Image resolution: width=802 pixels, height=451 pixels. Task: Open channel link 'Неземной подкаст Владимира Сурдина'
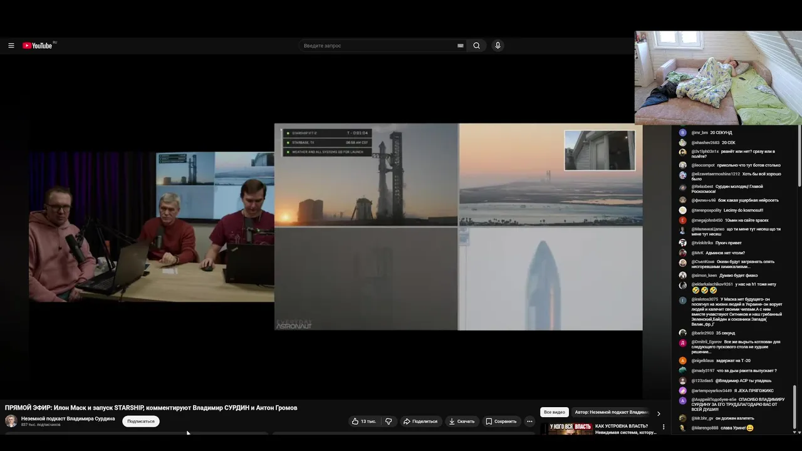68,418
